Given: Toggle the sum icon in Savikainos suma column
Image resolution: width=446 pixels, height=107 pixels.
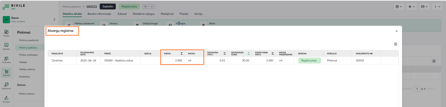Looking at the screenshot, I should (249, 53).
